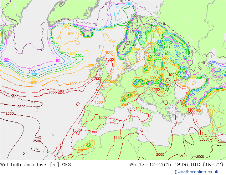226x175 pixels.
Task: Click the orange 1000 label over Morocco
Action: click(79, 150)
